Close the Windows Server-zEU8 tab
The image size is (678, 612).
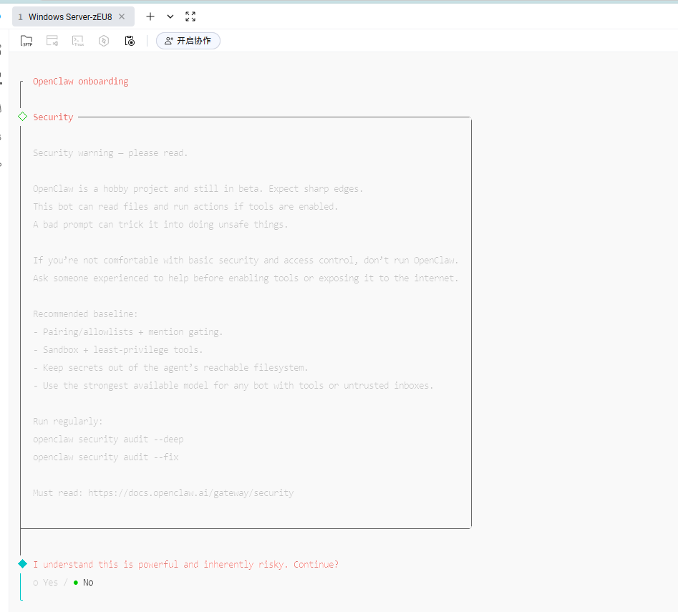(122, 16)
